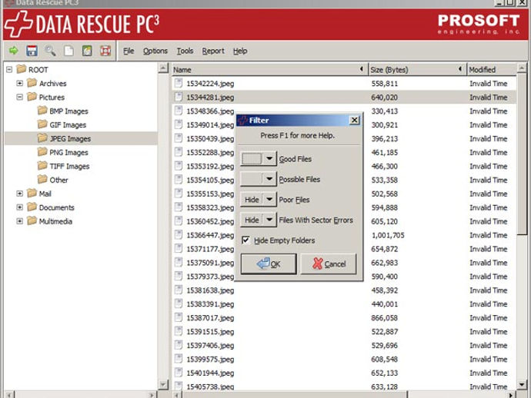Click file icon beside 15383391.jpeg
The image size is (531, 398).
coord(178,303)
